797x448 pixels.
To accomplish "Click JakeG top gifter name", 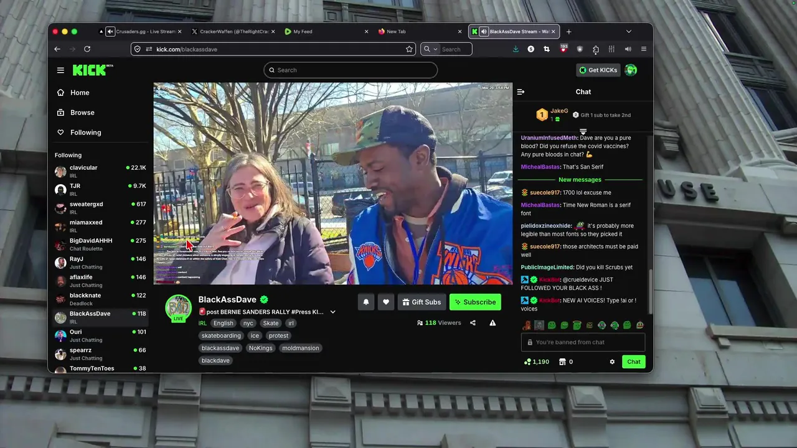I will coord(559,111).
